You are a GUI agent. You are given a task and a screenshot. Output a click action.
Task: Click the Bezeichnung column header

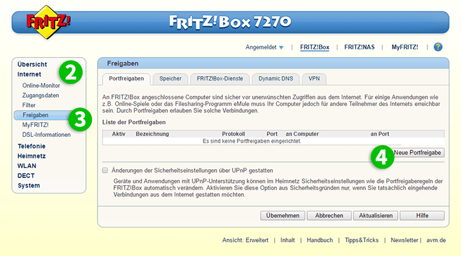point(152,134)
